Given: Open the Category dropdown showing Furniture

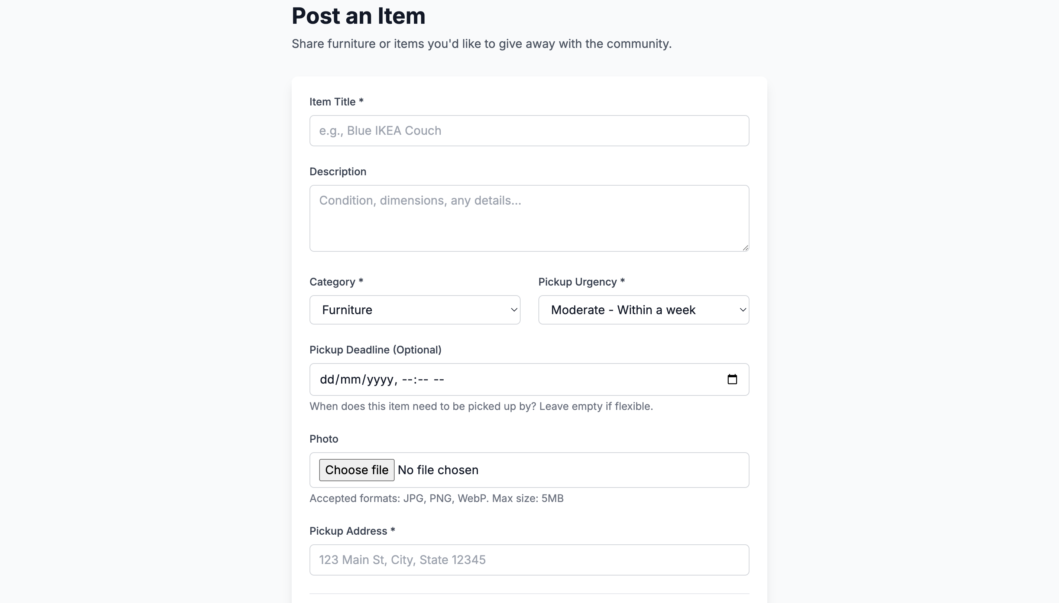Looking at the screenshot, I should tap(415, 310).
